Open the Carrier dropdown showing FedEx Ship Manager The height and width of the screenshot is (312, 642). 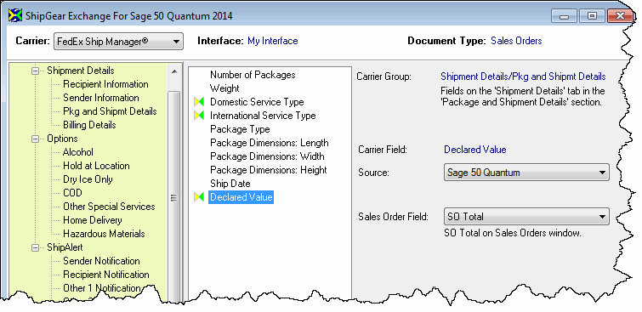(x=118, y=42)
